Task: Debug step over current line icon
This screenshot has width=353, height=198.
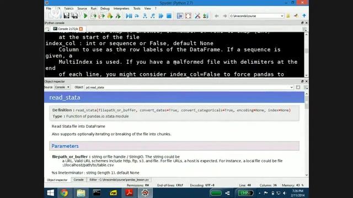Action: (137, 16)
